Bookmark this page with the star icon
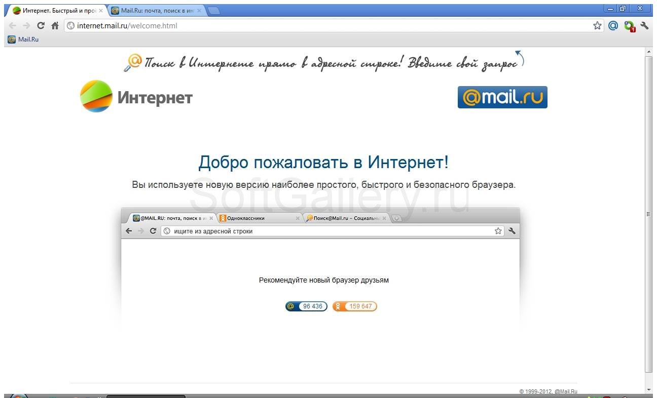 (x=597, y=26)
